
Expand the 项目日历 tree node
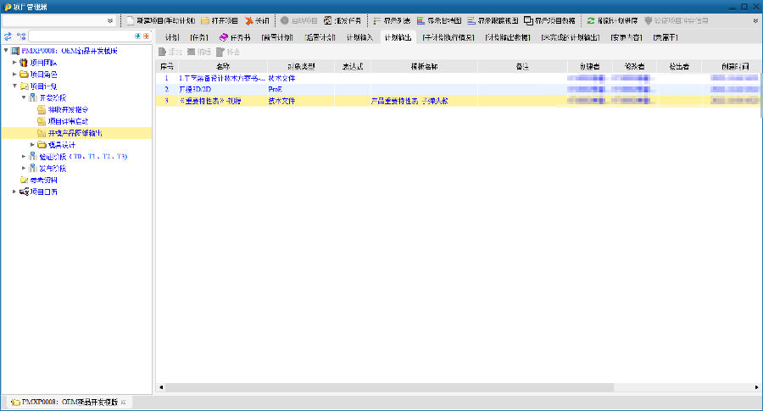point(14,192)
